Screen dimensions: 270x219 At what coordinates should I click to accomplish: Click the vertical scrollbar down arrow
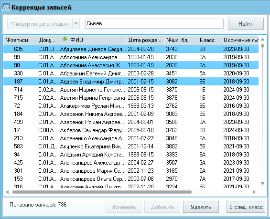coord(263,184)
